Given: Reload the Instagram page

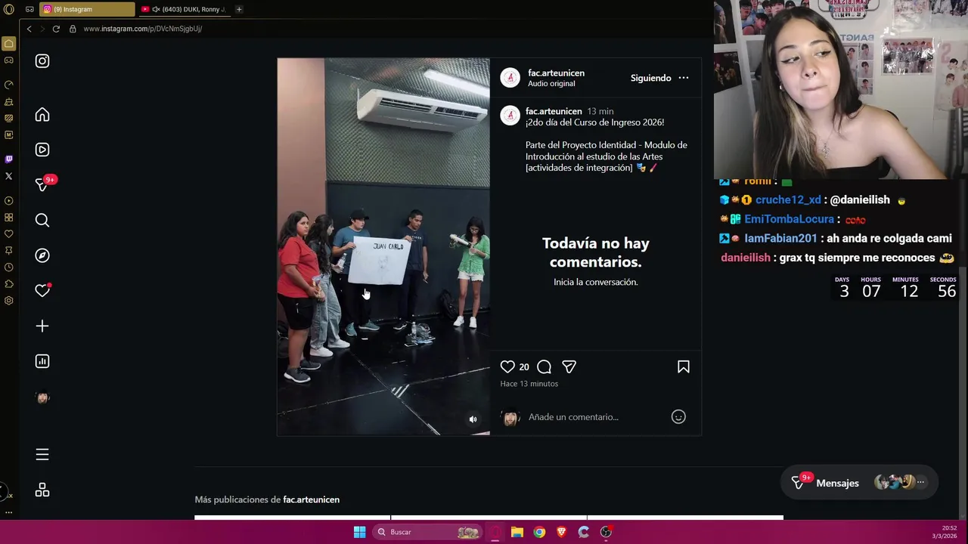Looking at the screenshot, I should [56, 29].
